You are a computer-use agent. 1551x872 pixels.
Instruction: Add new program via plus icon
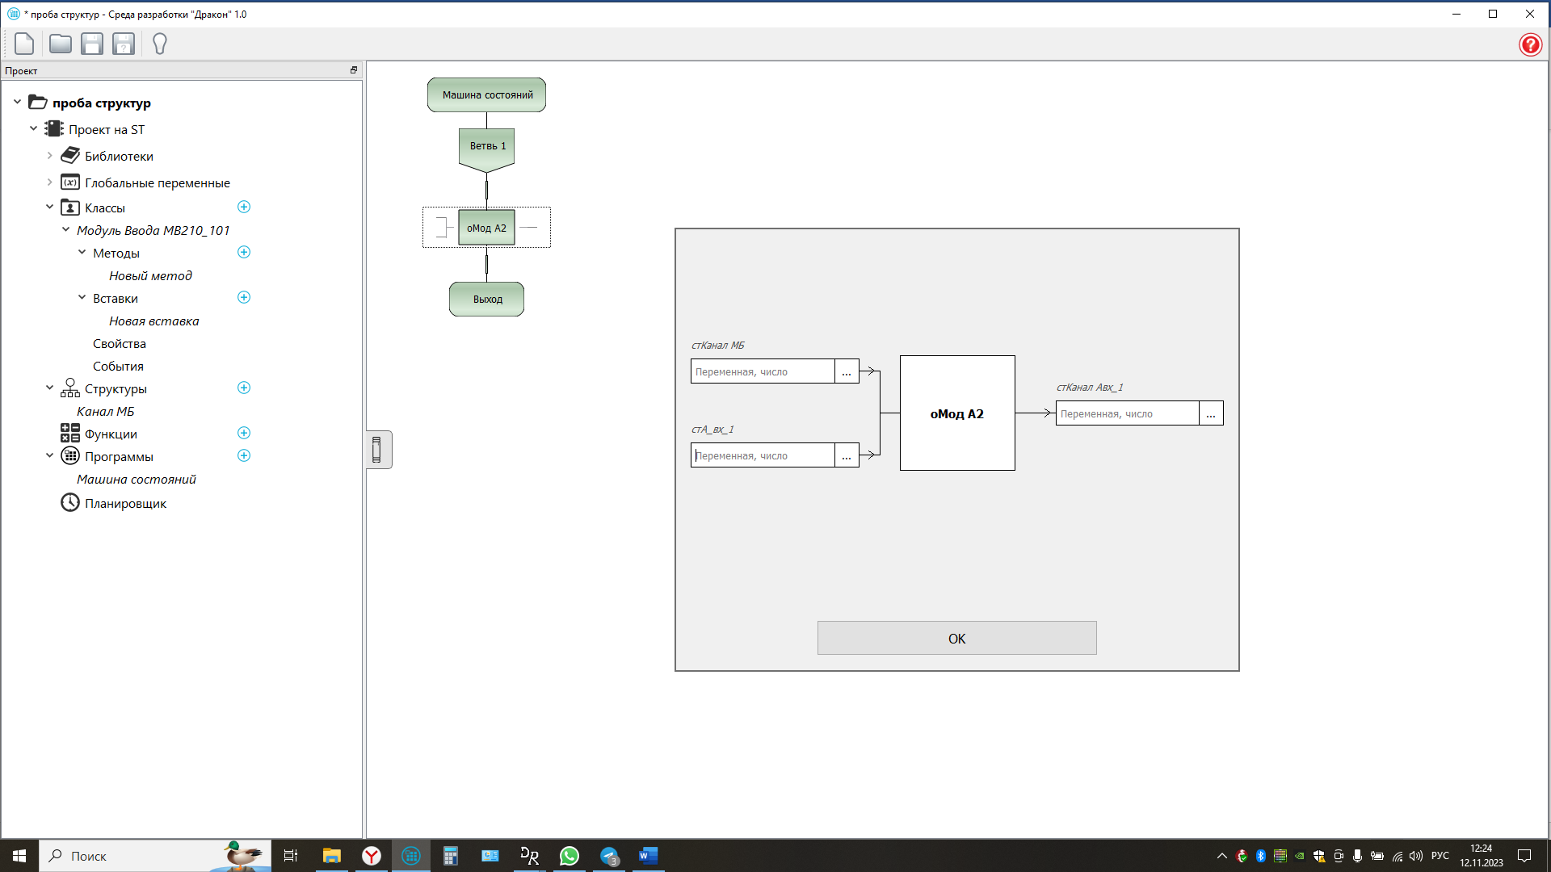[x=244, y=456]
